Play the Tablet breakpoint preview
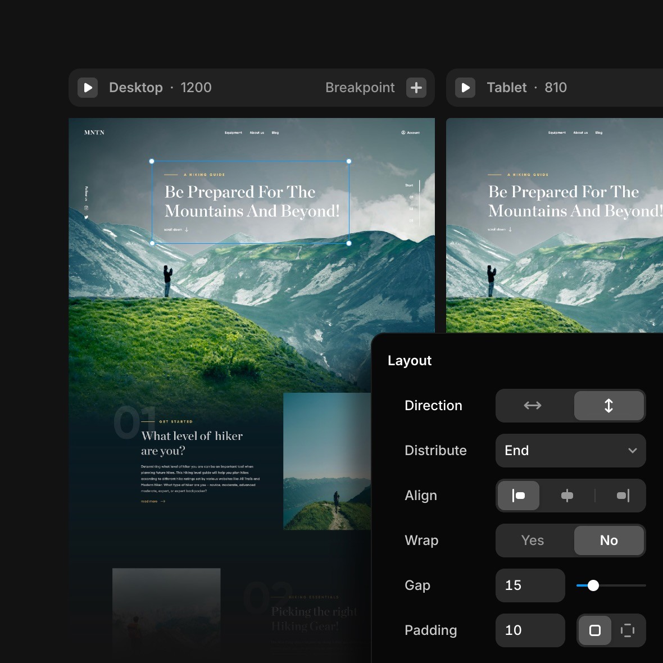Image resolution: width=663 pixels, height=663 pixels. coord(465,88)
